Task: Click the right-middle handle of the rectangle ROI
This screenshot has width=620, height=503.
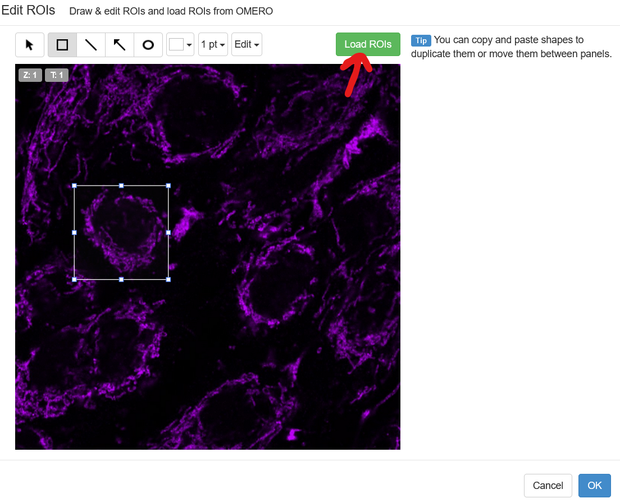Action: pos(168,233)
